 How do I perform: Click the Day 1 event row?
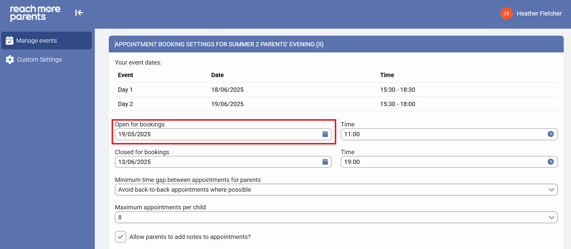coord(336,90)
